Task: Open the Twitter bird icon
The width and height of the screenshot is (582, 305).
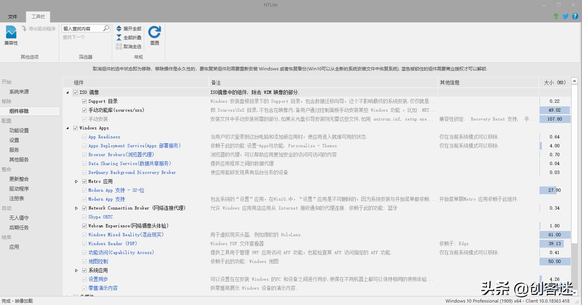Action: pyautogui.click(x=565, y=16)
